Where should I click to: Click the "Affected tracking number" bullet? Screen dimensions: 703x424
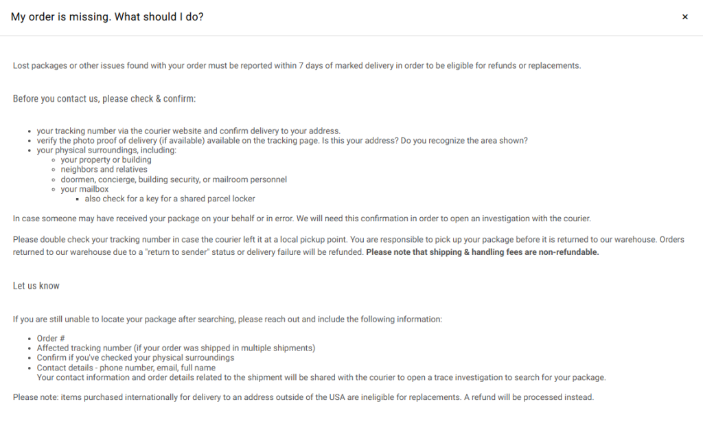click(176, 348)
